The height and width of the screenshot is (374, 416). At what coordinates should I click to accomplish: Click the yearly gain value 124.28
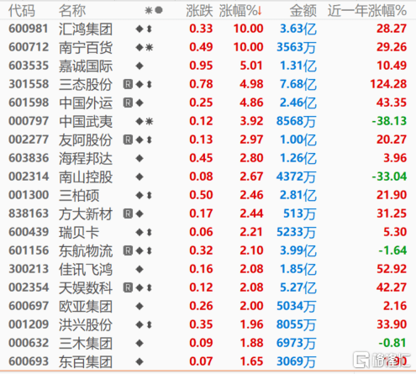pyautogui.click(x=388, y=84)
